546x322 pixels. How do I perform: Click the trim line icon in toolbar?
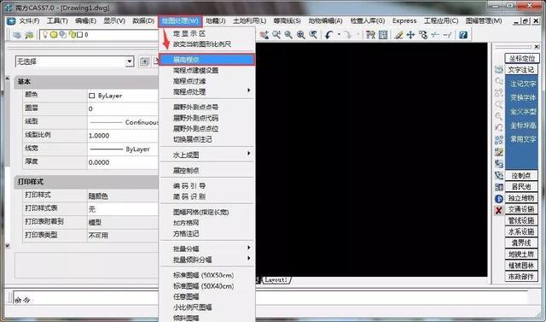435,34
